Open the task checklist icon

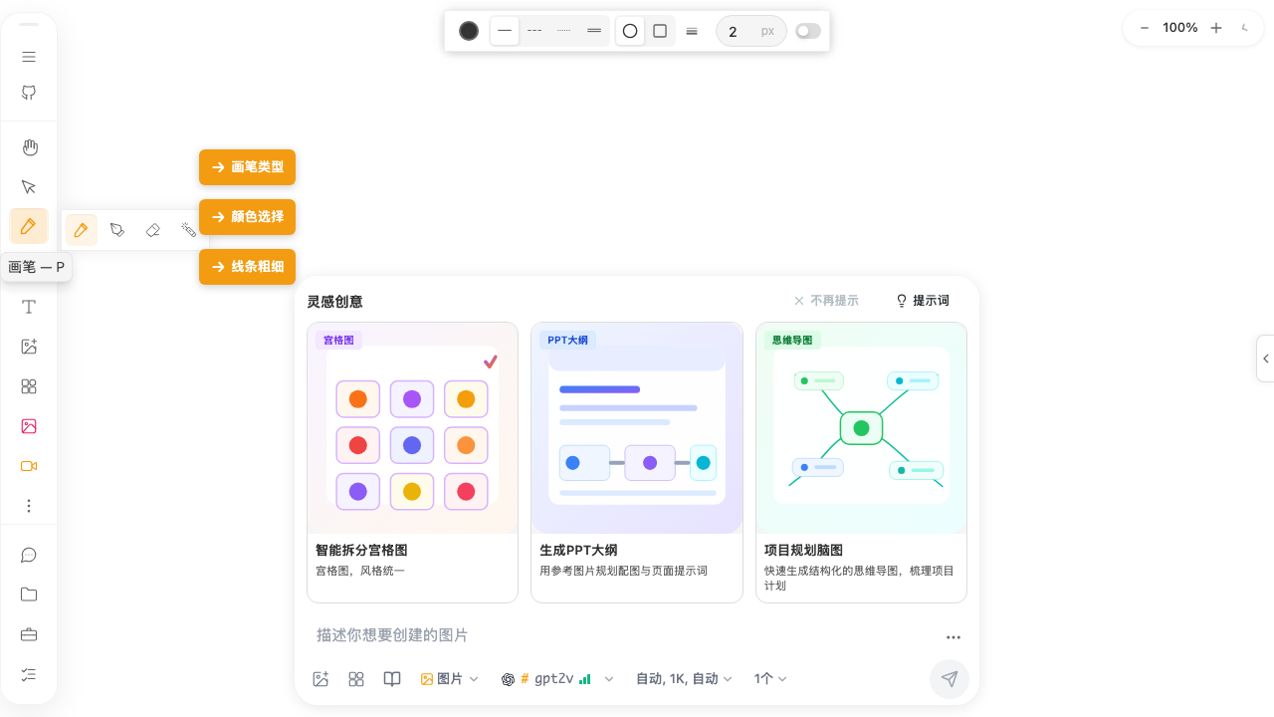click(x=29, y=674)
